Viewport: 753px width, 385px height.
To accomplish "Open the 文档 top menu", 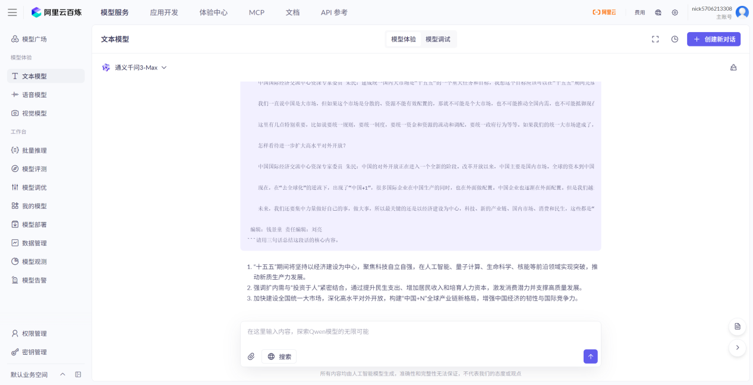I will point(292,12).
